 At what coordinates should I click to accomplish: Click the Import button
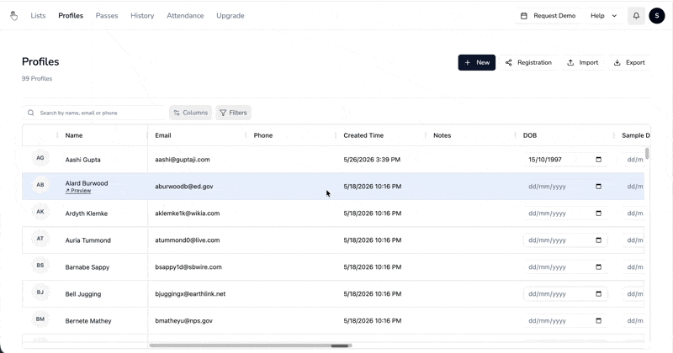click(x=582, y=63)
